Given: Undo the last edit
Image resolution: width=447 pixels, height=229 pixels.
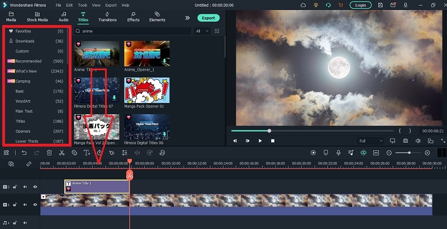Looking at the screenshot, I should 24,153.
